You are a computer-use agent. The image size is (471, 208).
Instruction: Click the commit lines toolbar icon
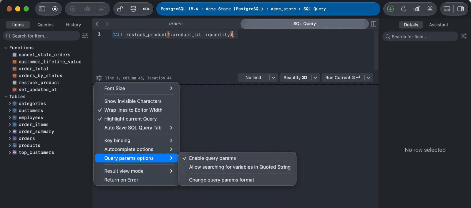click(x=102, y=9)
